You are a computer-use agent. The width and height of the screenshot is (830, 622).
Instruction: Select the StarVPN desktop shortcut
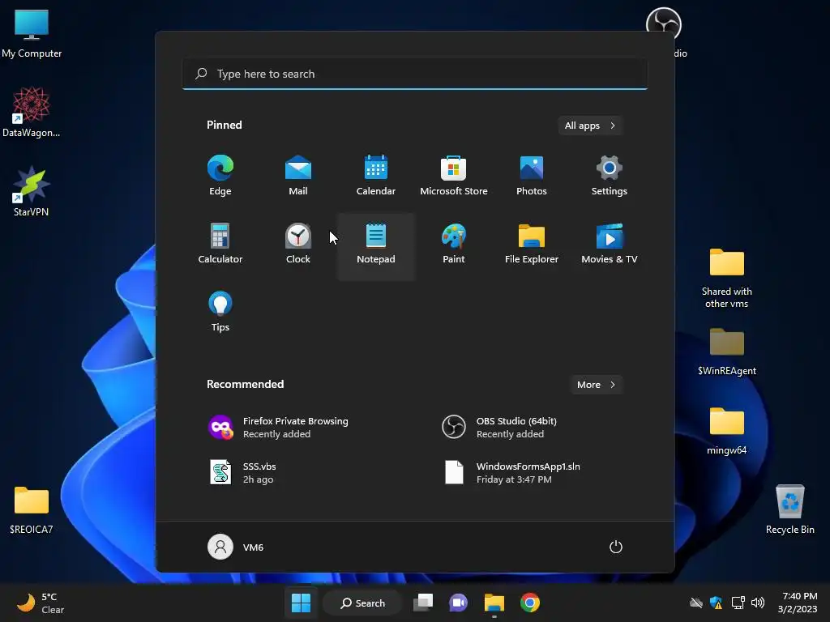32,191
